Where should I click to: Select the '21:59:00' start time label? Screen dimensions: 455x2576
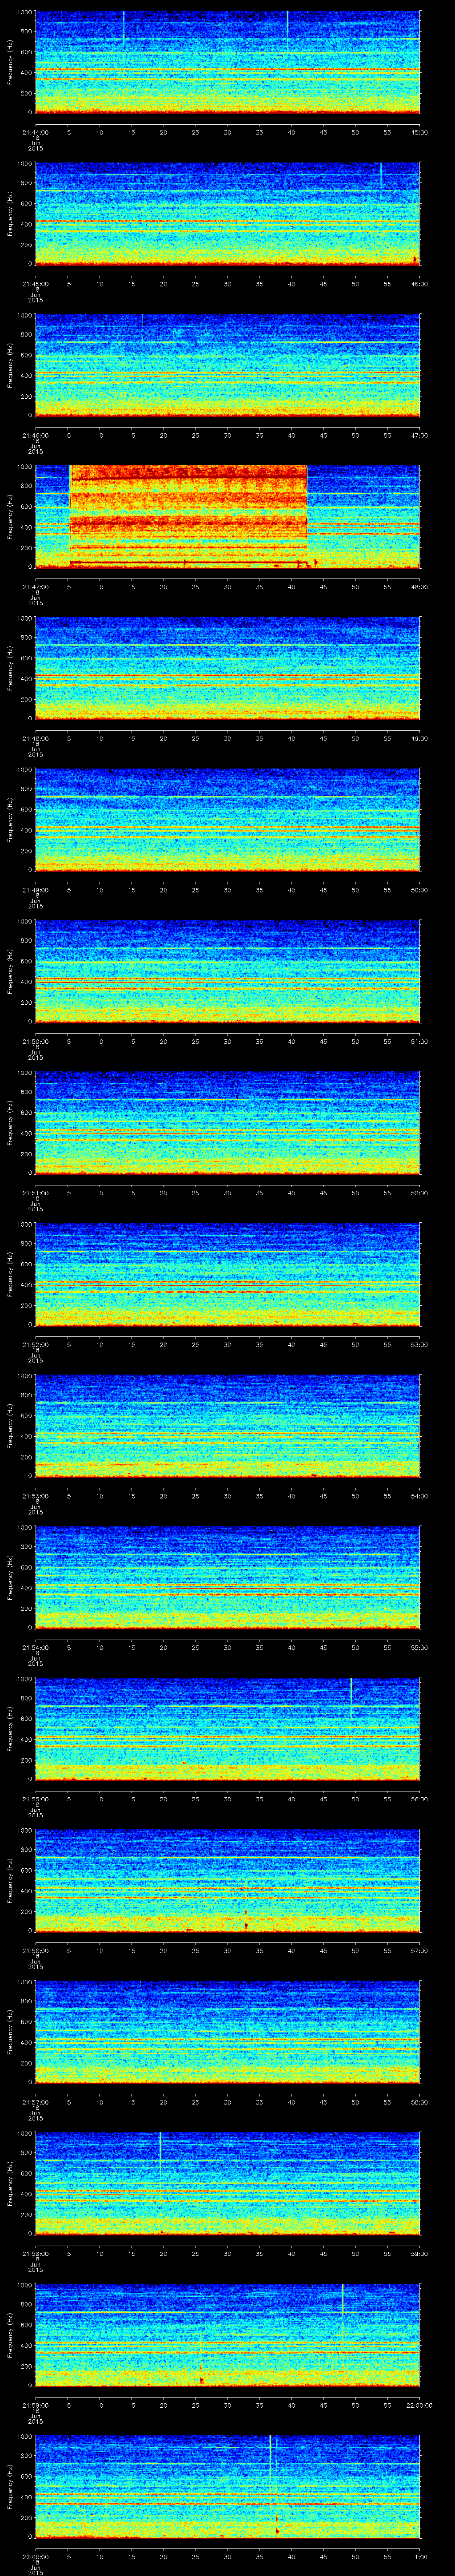pos(35,2405)
